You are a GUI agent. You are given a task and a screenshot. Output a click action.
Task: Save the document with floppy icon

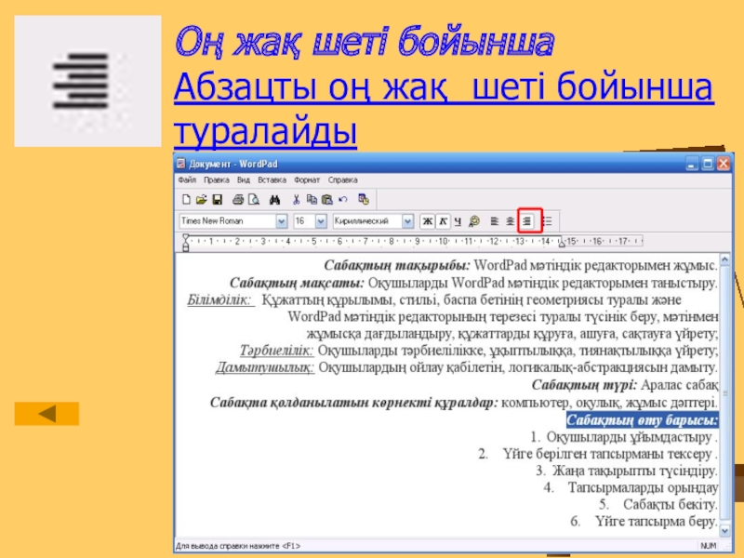(218, 200)
